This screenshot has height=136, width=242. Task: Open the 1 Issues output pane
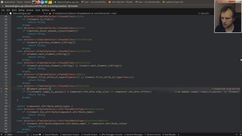pos(36,134)
